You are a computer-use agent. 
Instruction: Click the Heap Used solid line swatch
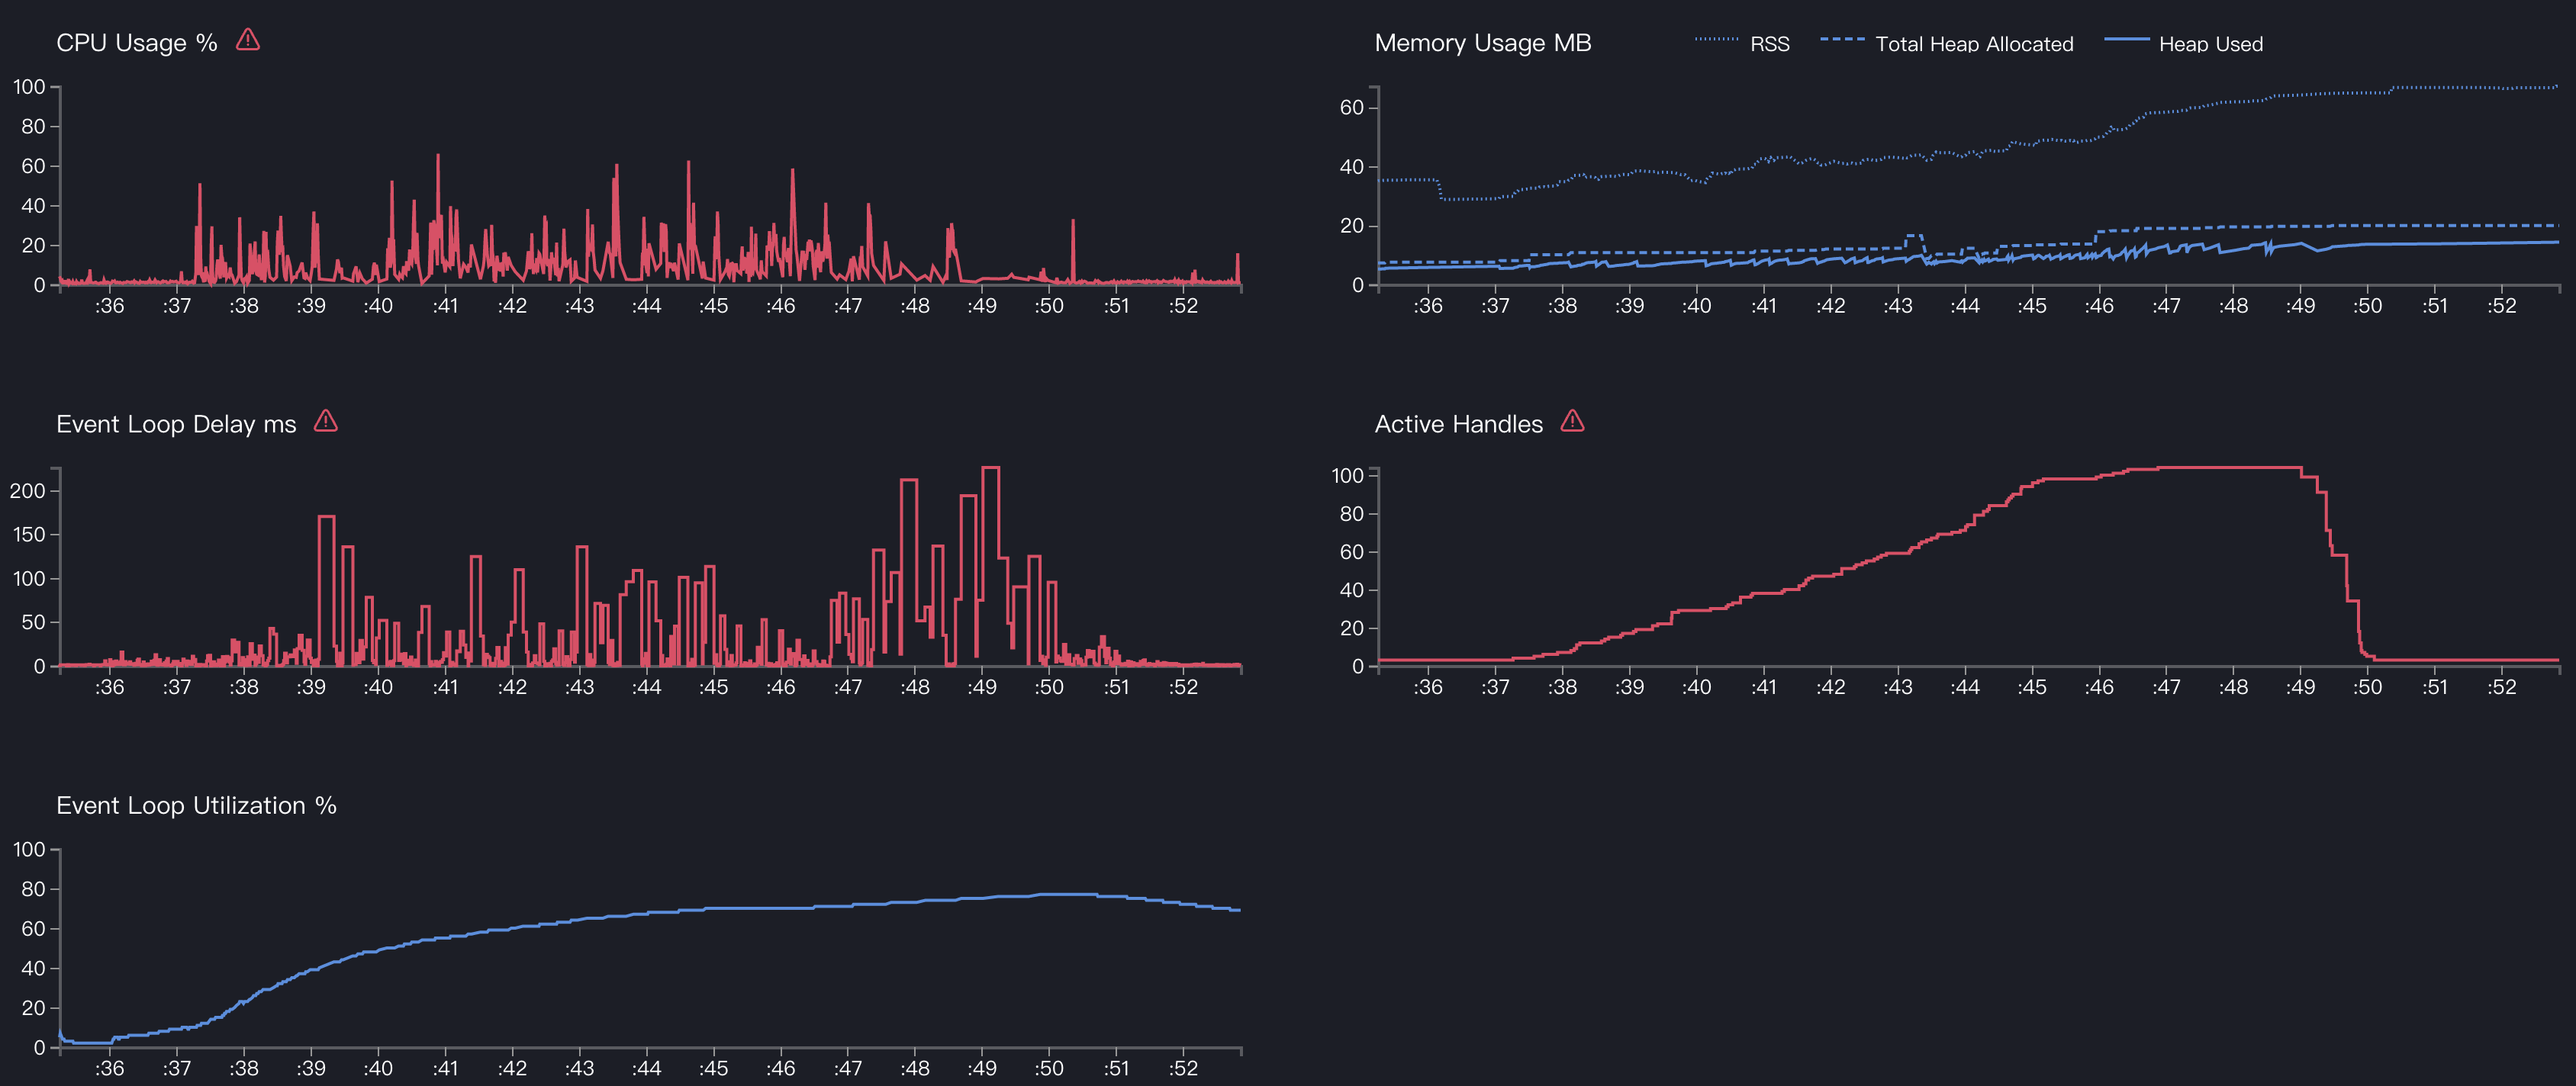click(2126, 40)
